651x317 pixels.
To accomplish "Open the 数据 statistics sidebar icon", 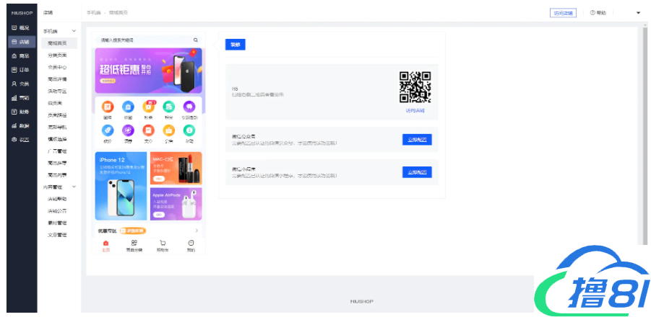I will point(14,125).
